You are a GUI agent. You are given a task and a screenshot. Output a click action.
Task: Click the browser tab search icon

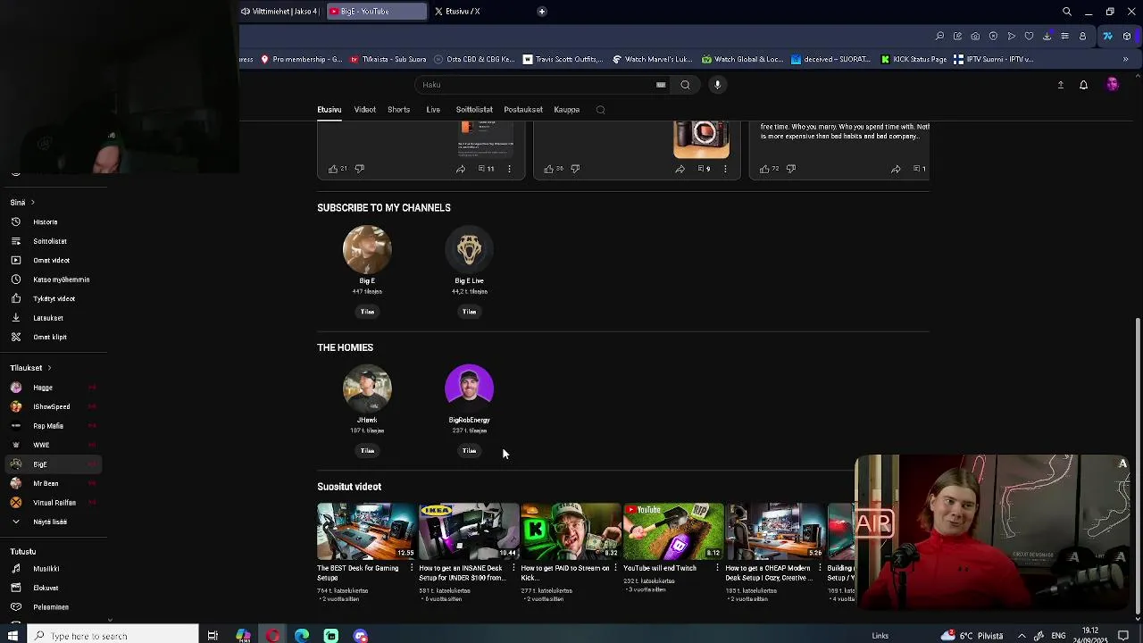(x=1066, y=12)
